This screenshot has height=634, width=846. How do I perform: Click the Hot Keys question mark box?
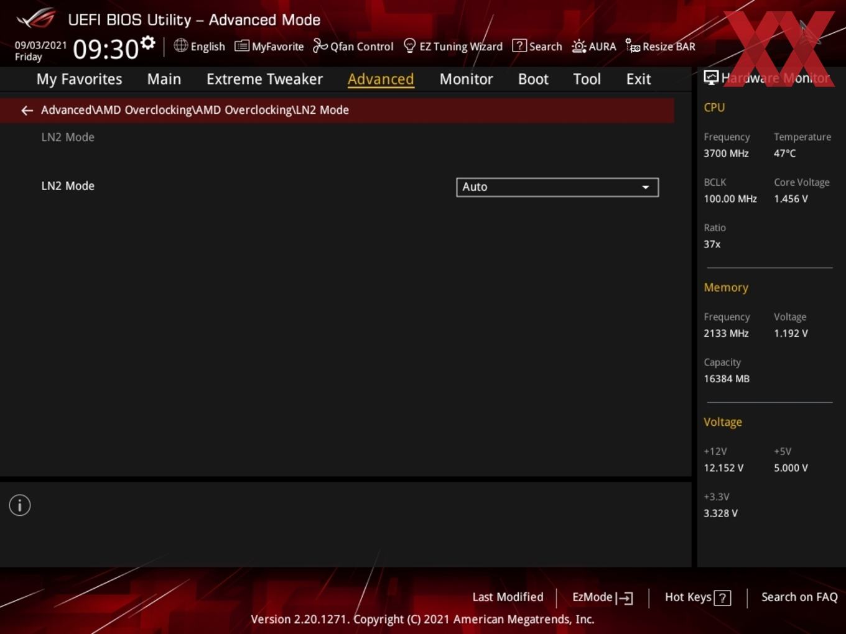pyautogui.click(x=722, y=598)
